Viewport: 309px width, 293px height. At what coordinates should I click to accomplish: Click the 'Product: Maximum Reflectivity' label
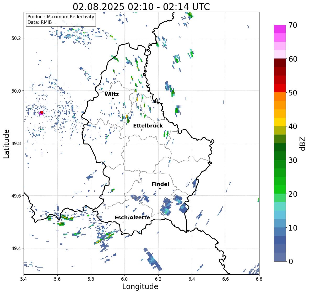(61, 17)
